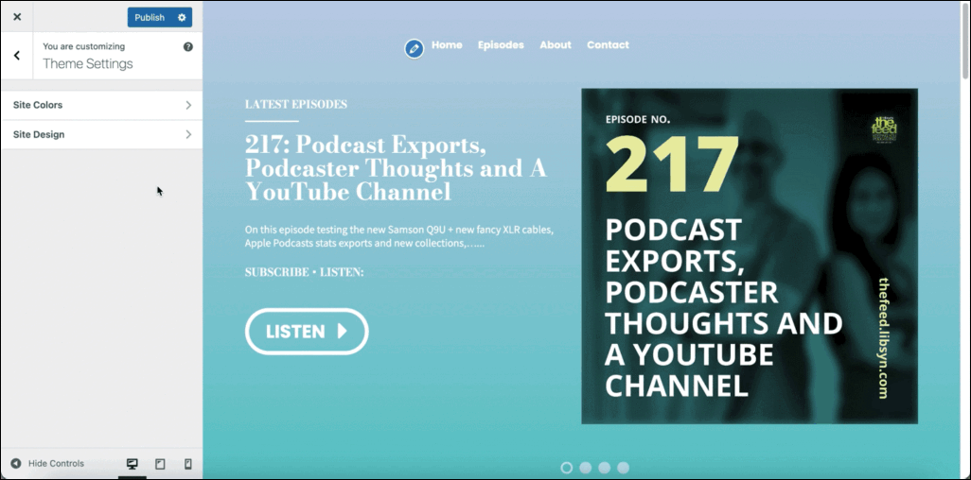Viewport: 971px width, 480px height.
Task: Open the help question mark icon
Action: click(x=188, y=46)
